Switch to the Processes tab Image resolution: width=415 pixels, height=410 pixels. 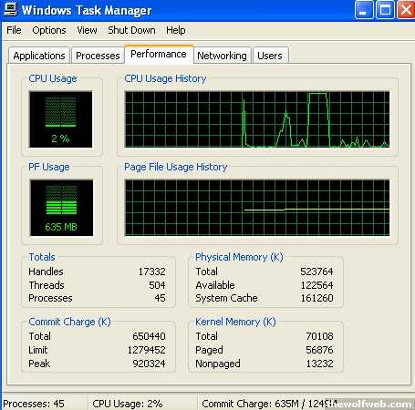[x=98, y=56]
